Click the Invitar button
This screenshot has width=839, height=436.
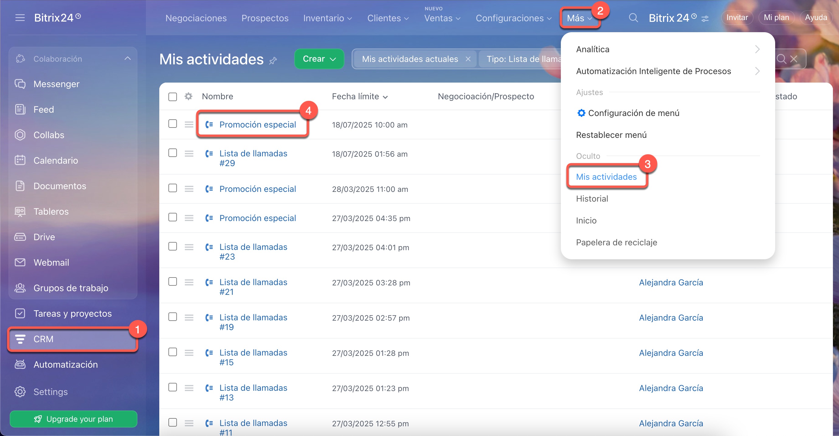coord(737,18)
